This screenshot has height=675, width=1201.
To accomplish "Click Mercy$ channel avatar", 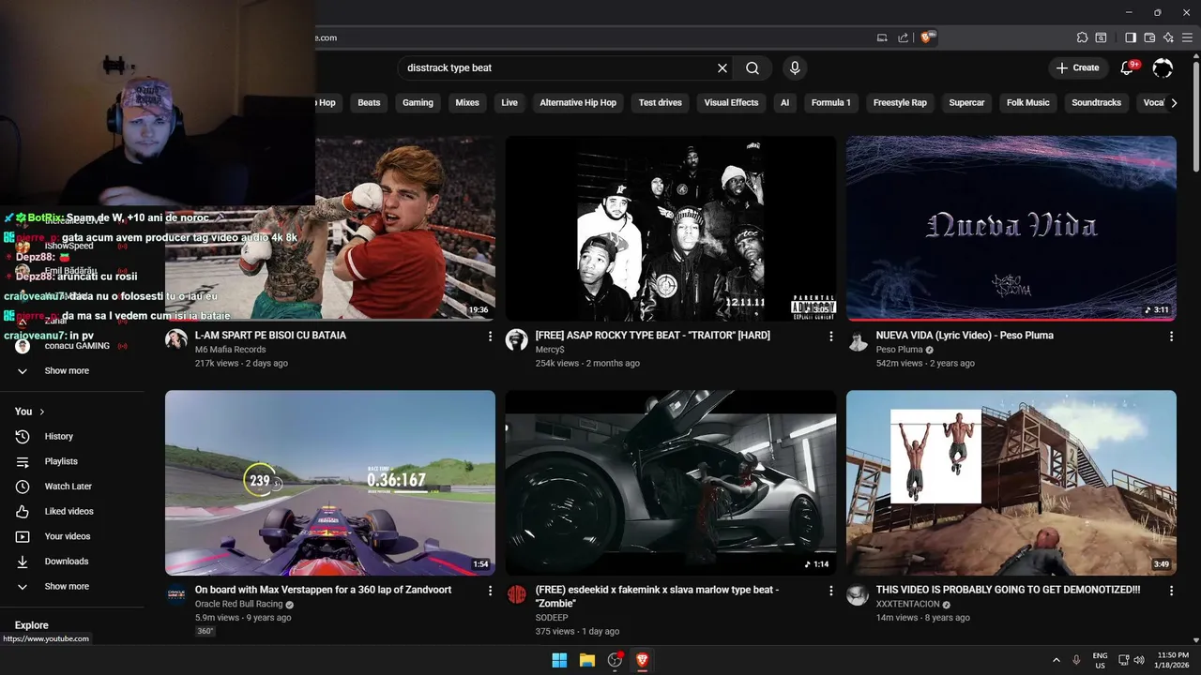I will coord(516,339).
